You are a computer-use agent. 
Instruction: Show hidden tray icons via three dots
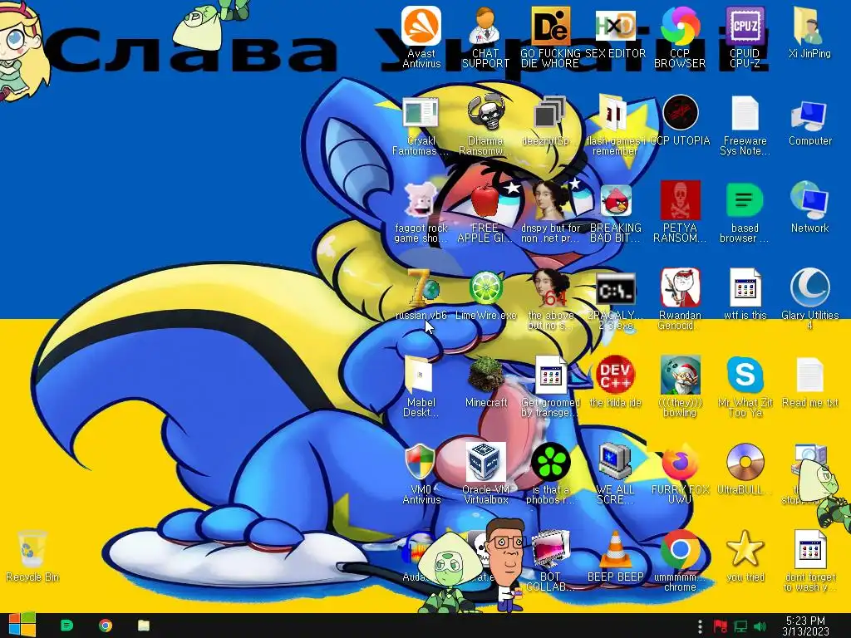click(700, 626)
